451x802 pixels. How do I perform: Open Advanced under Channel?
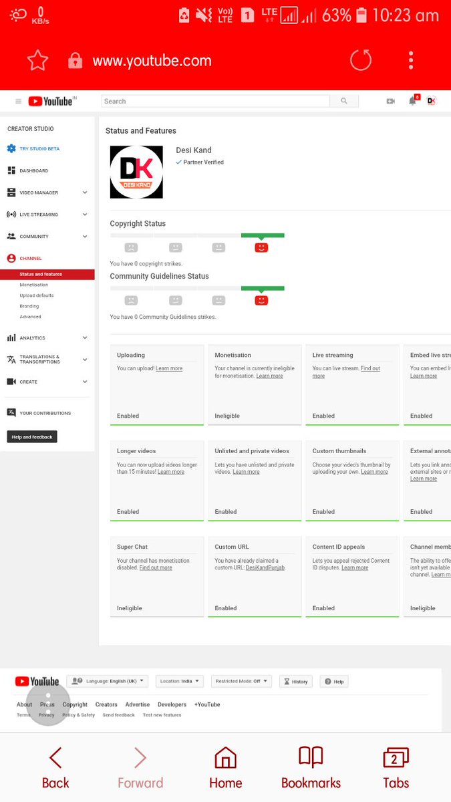point(30,317)
